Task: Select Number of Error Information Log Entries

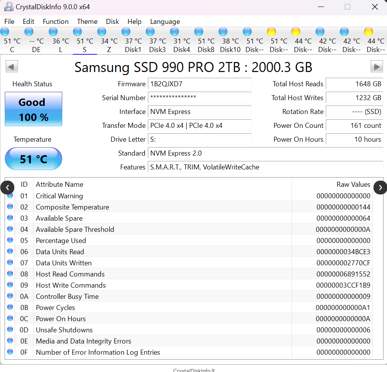Action: coord(189,352)
